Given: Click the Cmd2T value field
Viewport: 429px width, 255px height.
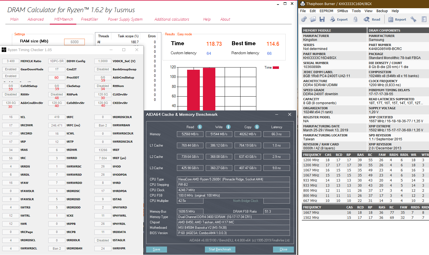Looking at the screenshot, I should [57, 69].
